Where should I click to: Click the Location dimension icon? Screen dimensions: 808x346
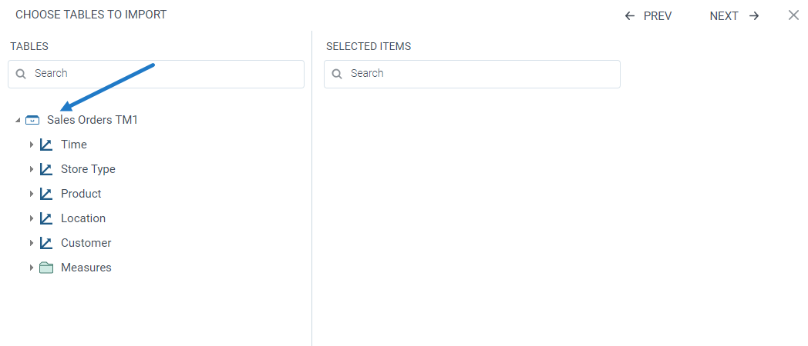tap(46, 218)
